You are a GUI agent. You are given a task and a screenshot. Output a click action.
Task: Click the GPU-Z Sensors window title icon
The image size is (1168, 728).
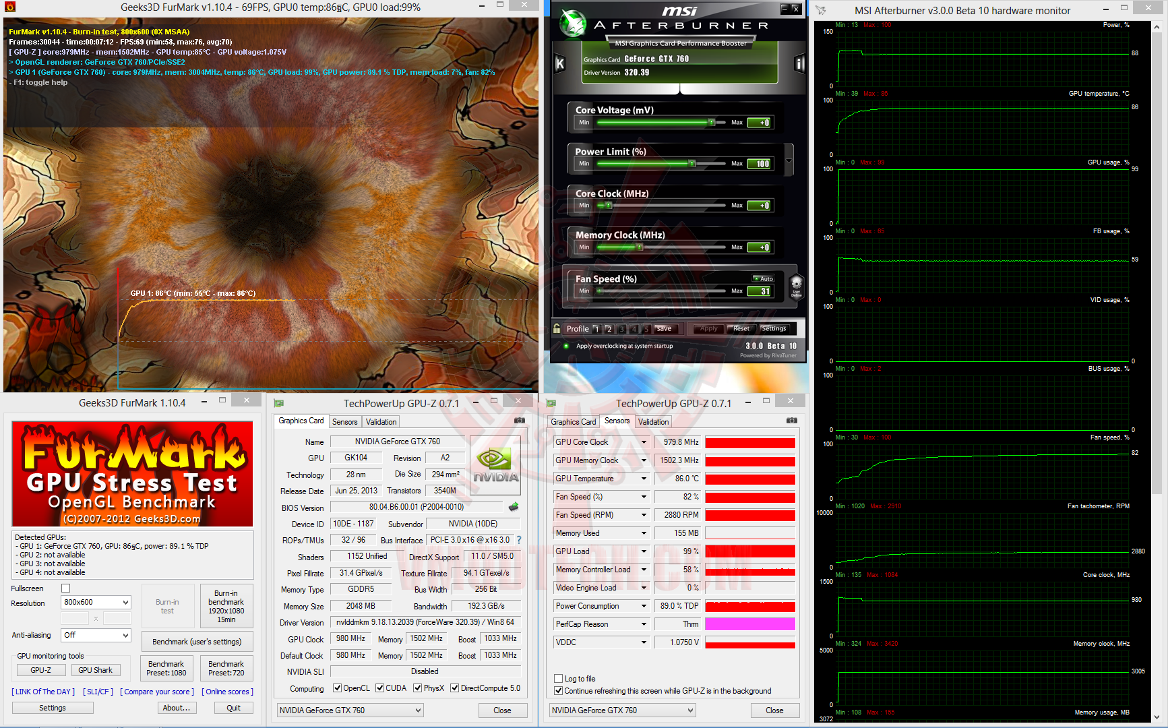pyautogui.click(x=551, y=403)
